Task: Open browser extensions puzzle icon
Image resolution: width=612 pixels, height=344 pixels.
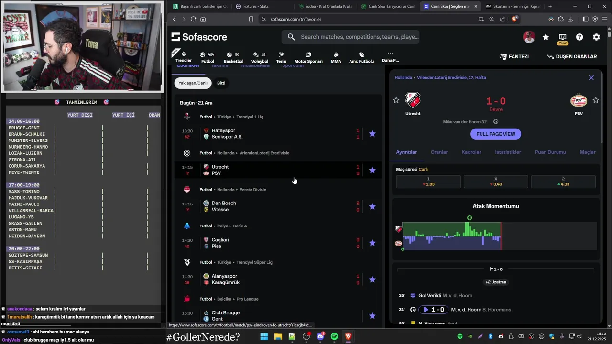Action: click(x=561, y=19)
